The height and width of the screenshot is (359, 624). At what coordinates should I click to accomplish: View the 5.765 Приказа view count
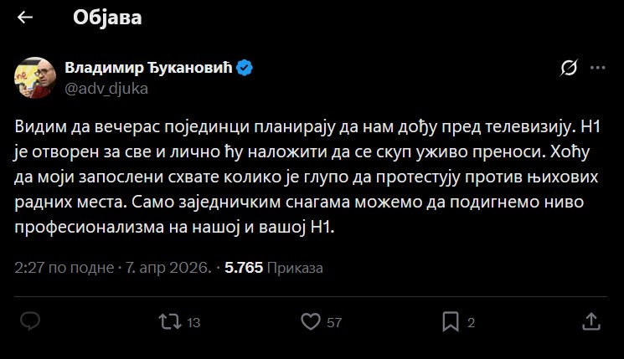274,268
